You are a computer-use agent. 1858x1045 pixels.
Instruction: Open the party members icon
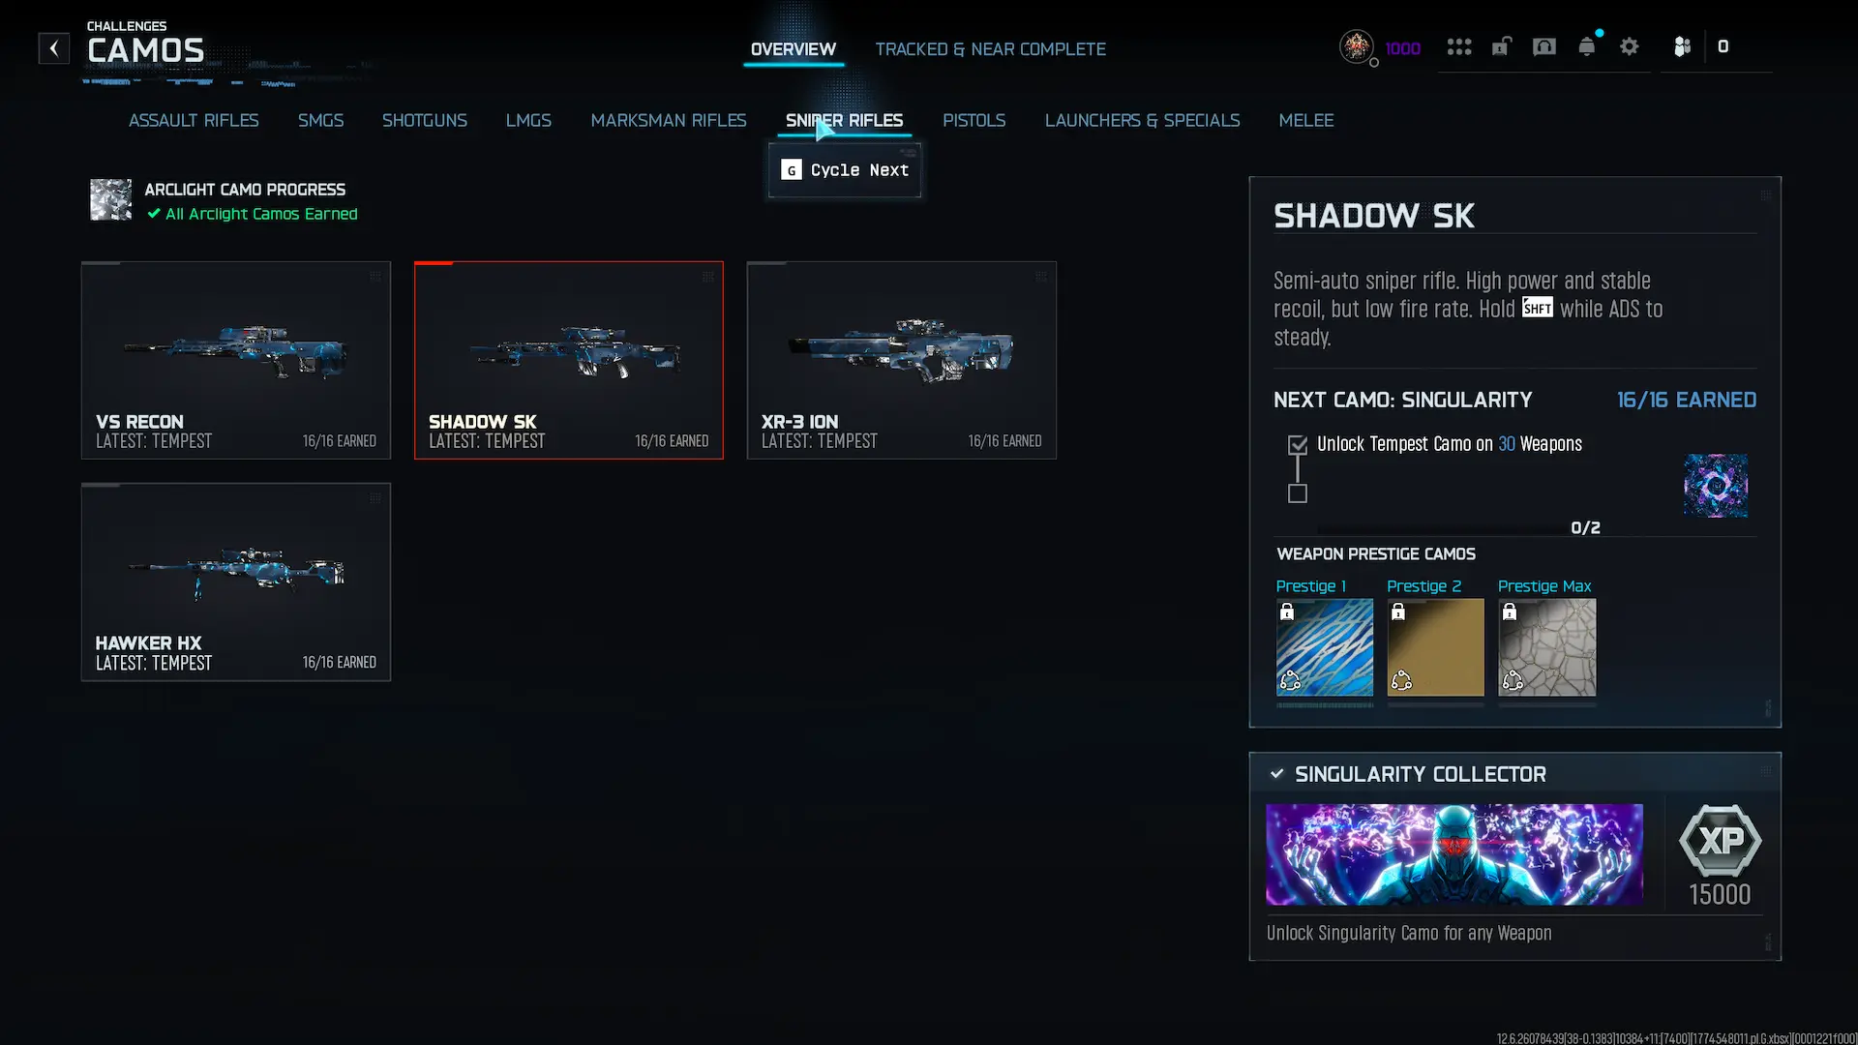click(1682, 46)
